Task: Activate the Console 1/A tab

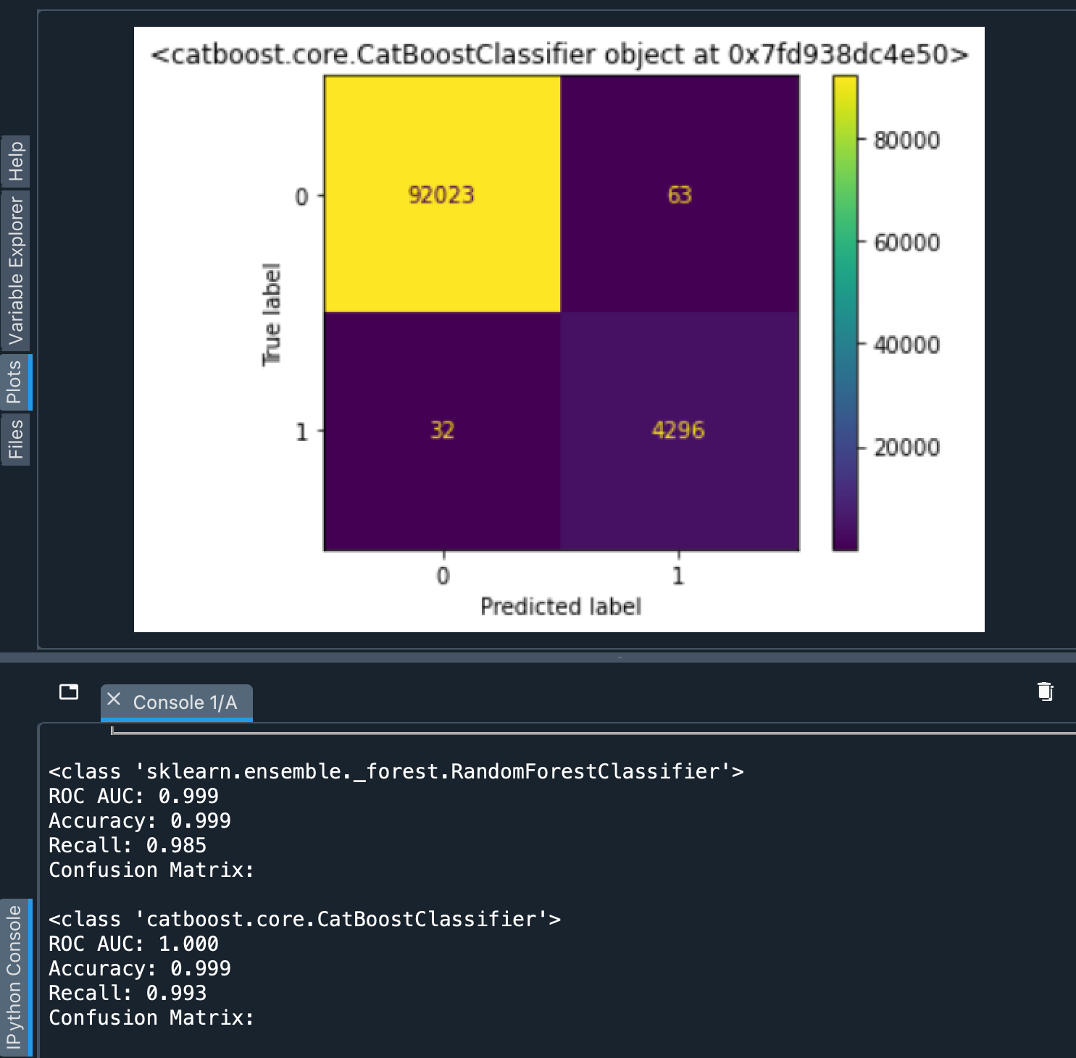Action: pos(185,702)
